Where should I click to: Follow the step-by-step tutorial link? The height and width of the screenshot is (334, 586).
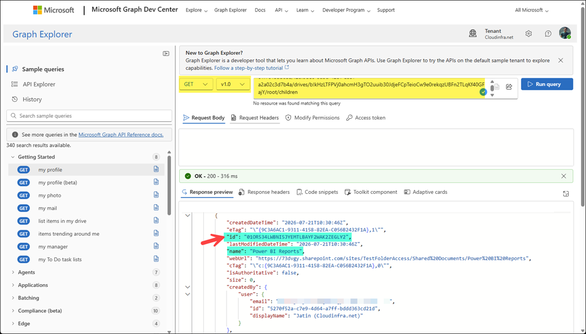[x=252, y=68]
